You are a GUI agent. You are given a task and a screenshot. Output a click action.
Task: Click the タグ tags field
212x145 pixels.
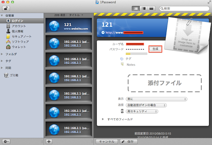click(129, 59)
